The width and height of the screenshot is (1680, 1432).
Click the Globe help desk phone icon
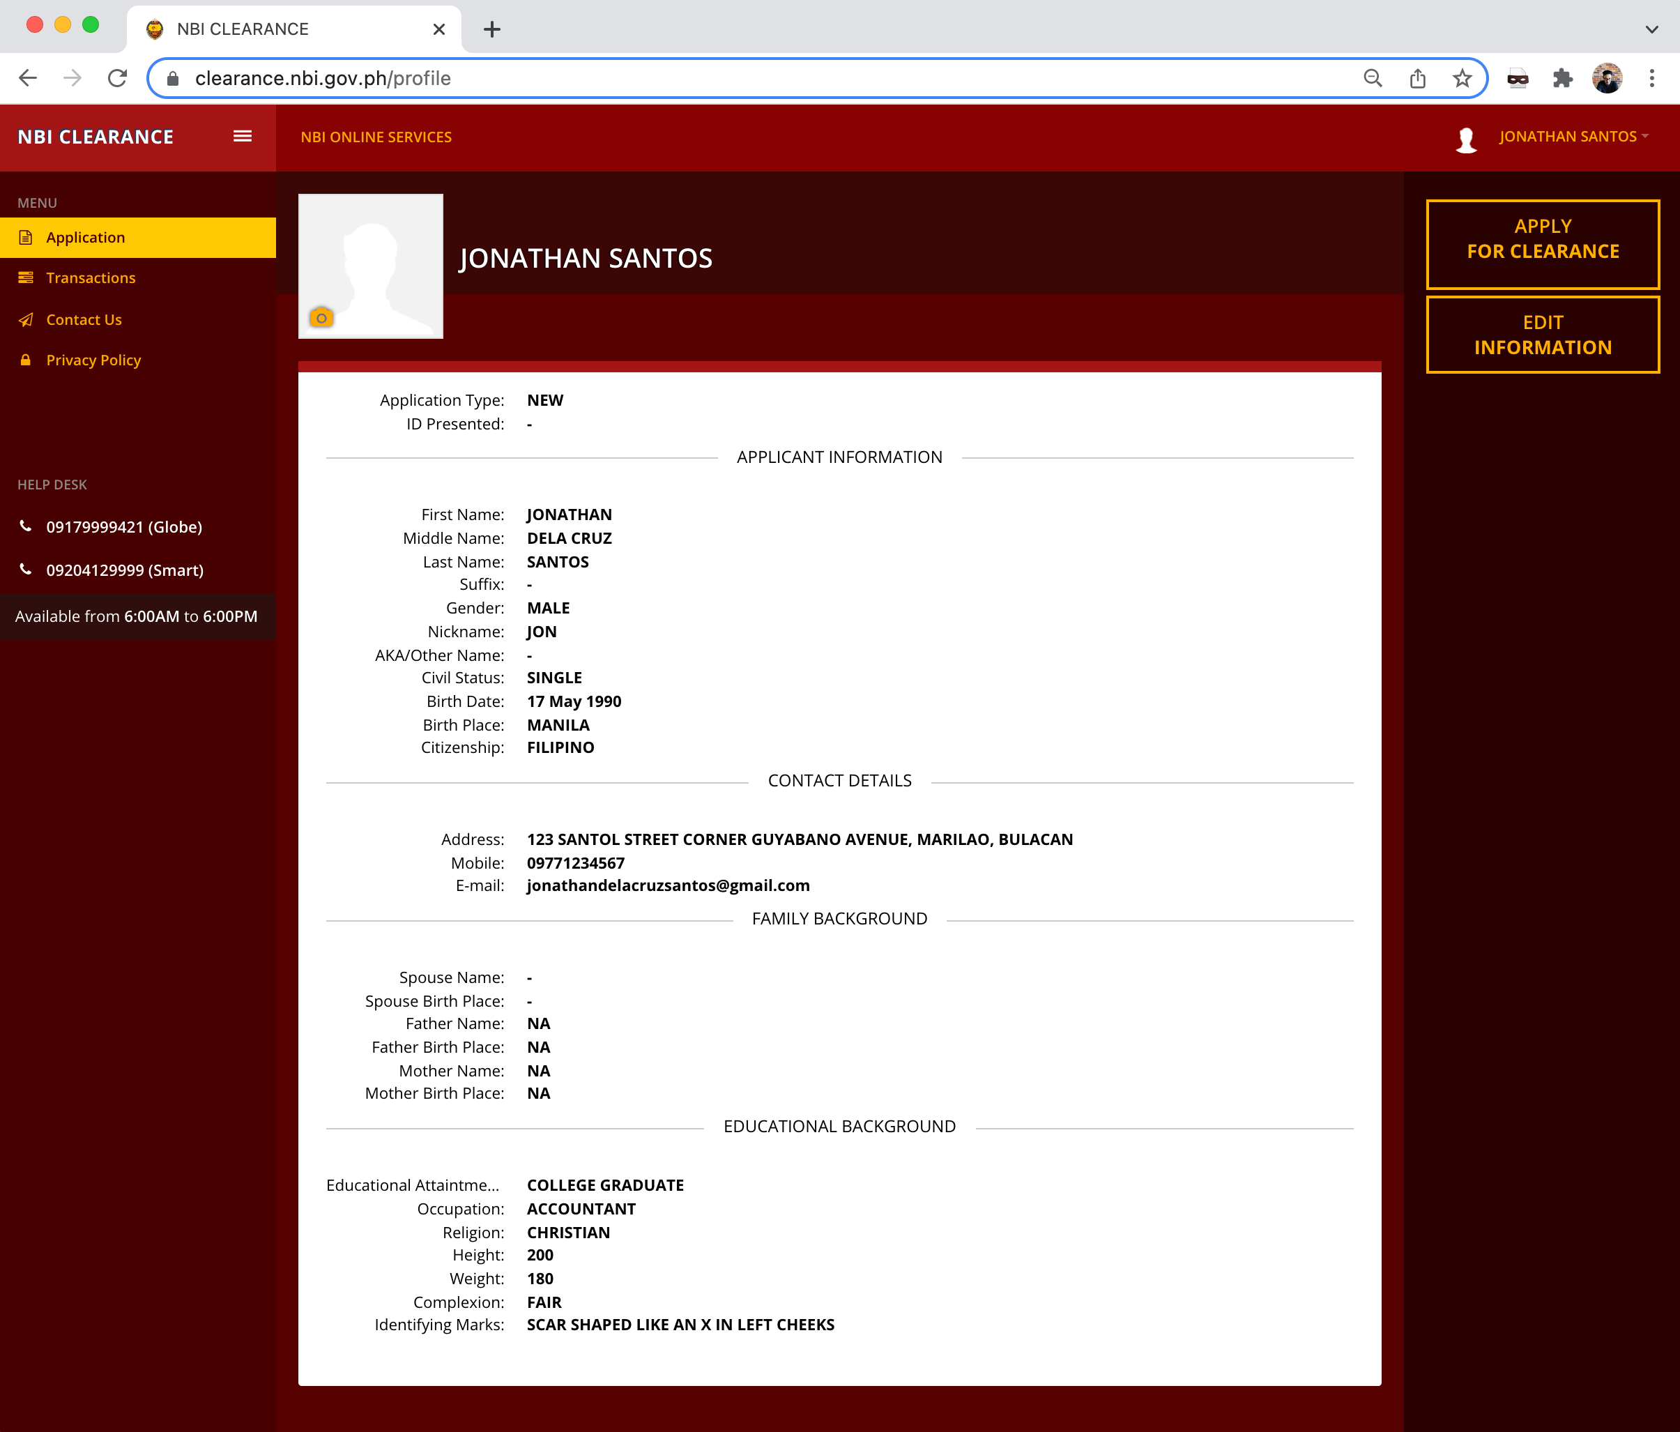coord(26,526)
